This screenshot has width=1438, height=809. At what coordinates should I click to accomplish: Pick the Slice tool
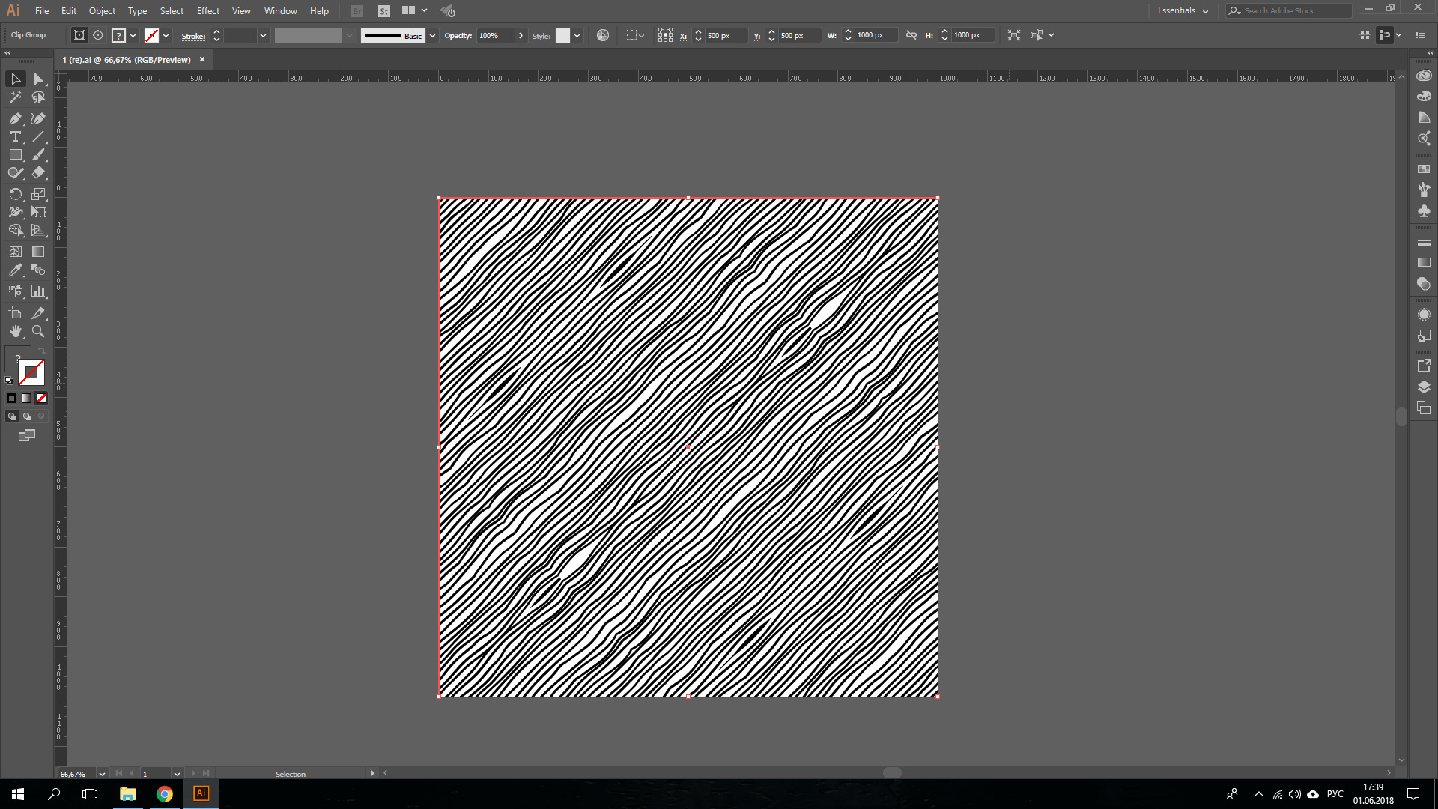point(38,313)
